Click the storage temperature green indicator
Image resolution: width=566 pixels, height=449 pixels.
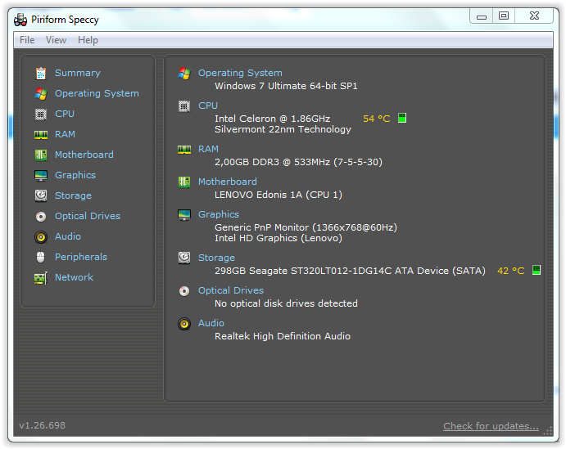click(x=537, y=271)
